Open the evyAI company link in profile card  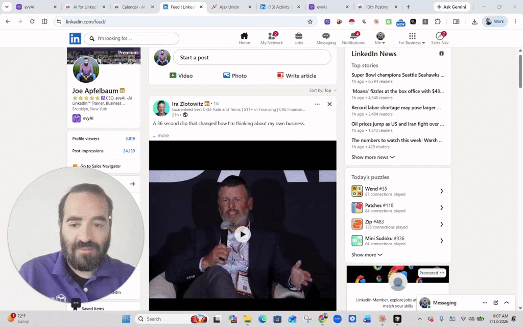coord(83,118)
